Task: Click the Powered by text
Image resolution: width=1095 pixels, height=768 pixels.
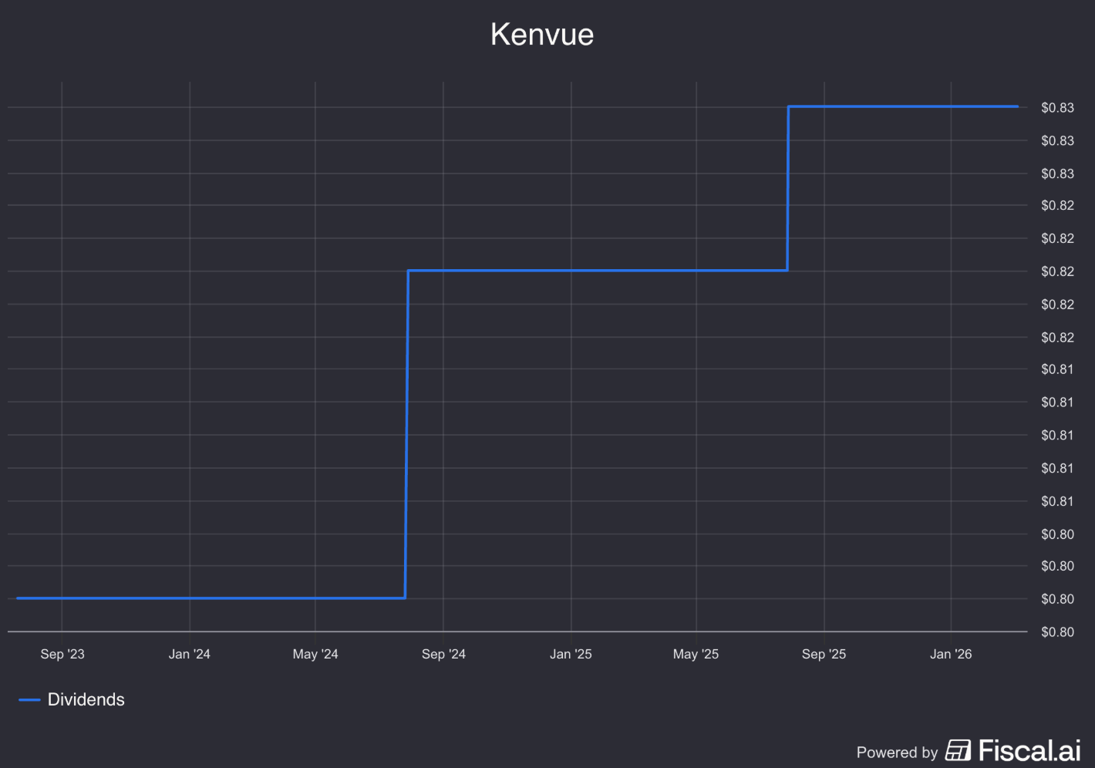Action: click(x=897, y=753)
